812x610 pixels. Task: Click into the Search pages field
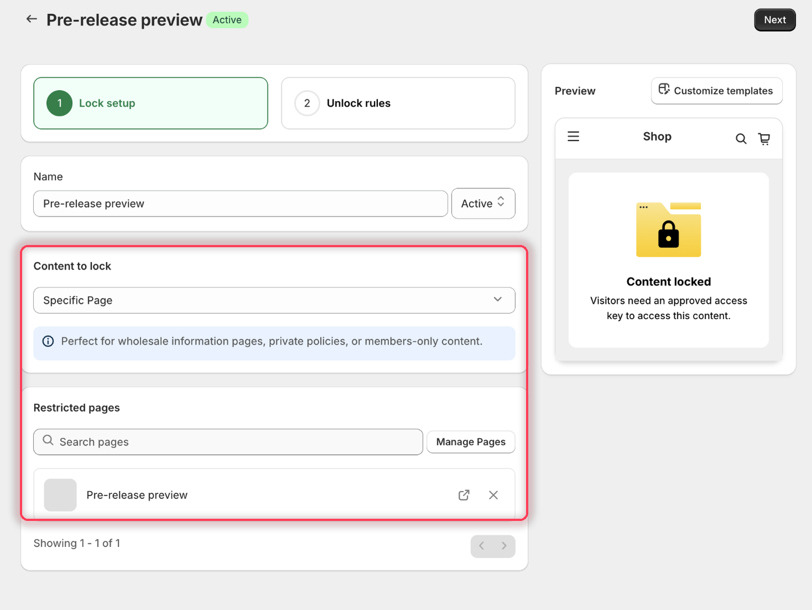228,442
